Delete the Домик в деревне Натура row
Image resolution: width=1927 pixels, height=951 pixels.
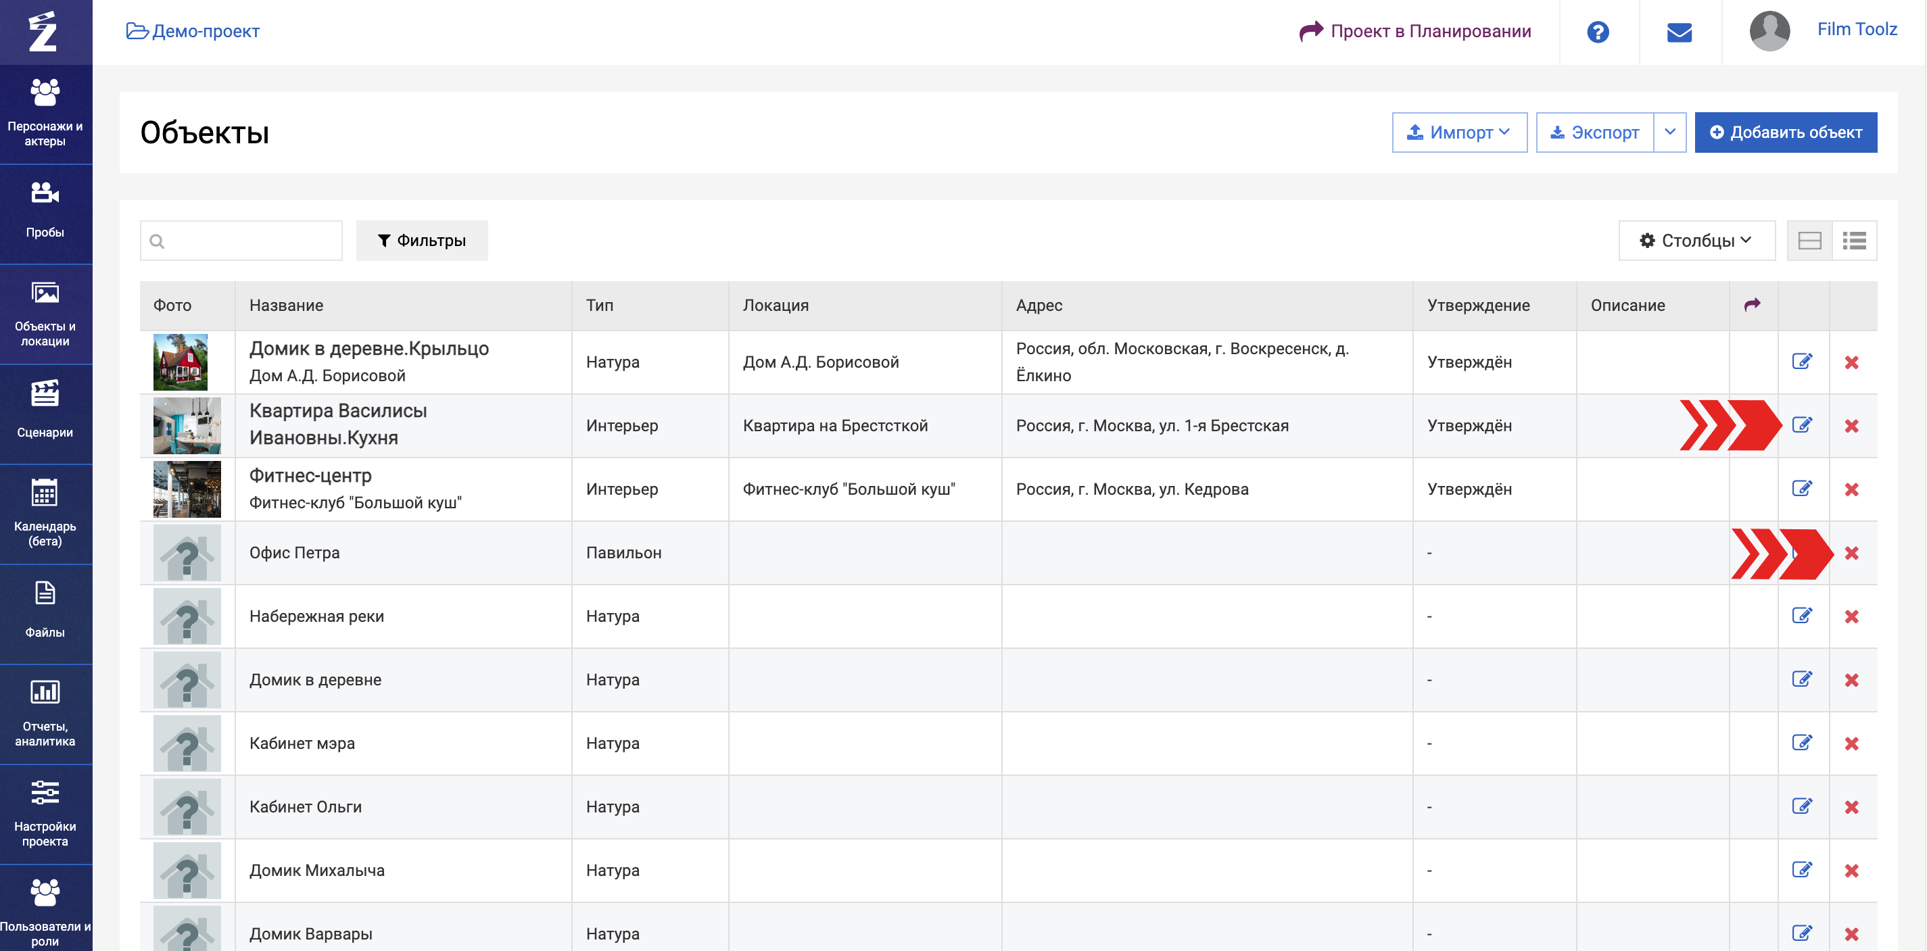pyautogui.click(x=1851, y=681)
